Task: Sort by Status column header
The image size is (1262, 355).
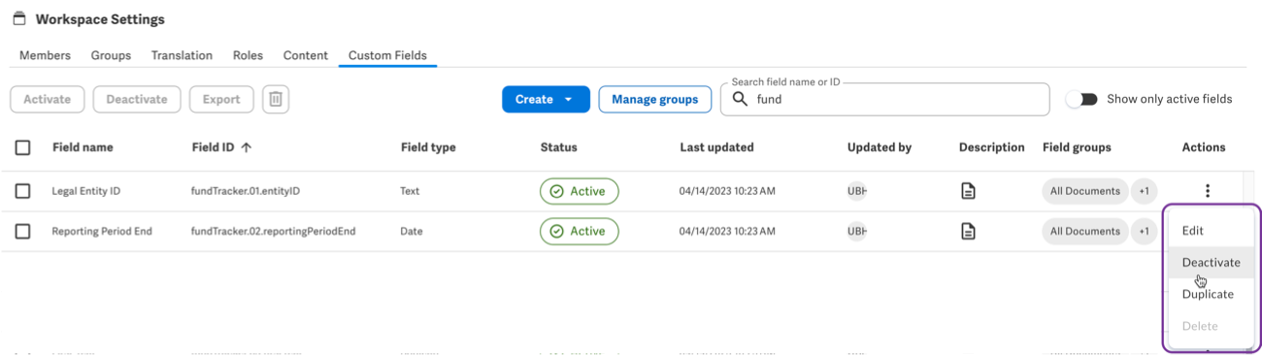Action: click(x=559, y=147)
